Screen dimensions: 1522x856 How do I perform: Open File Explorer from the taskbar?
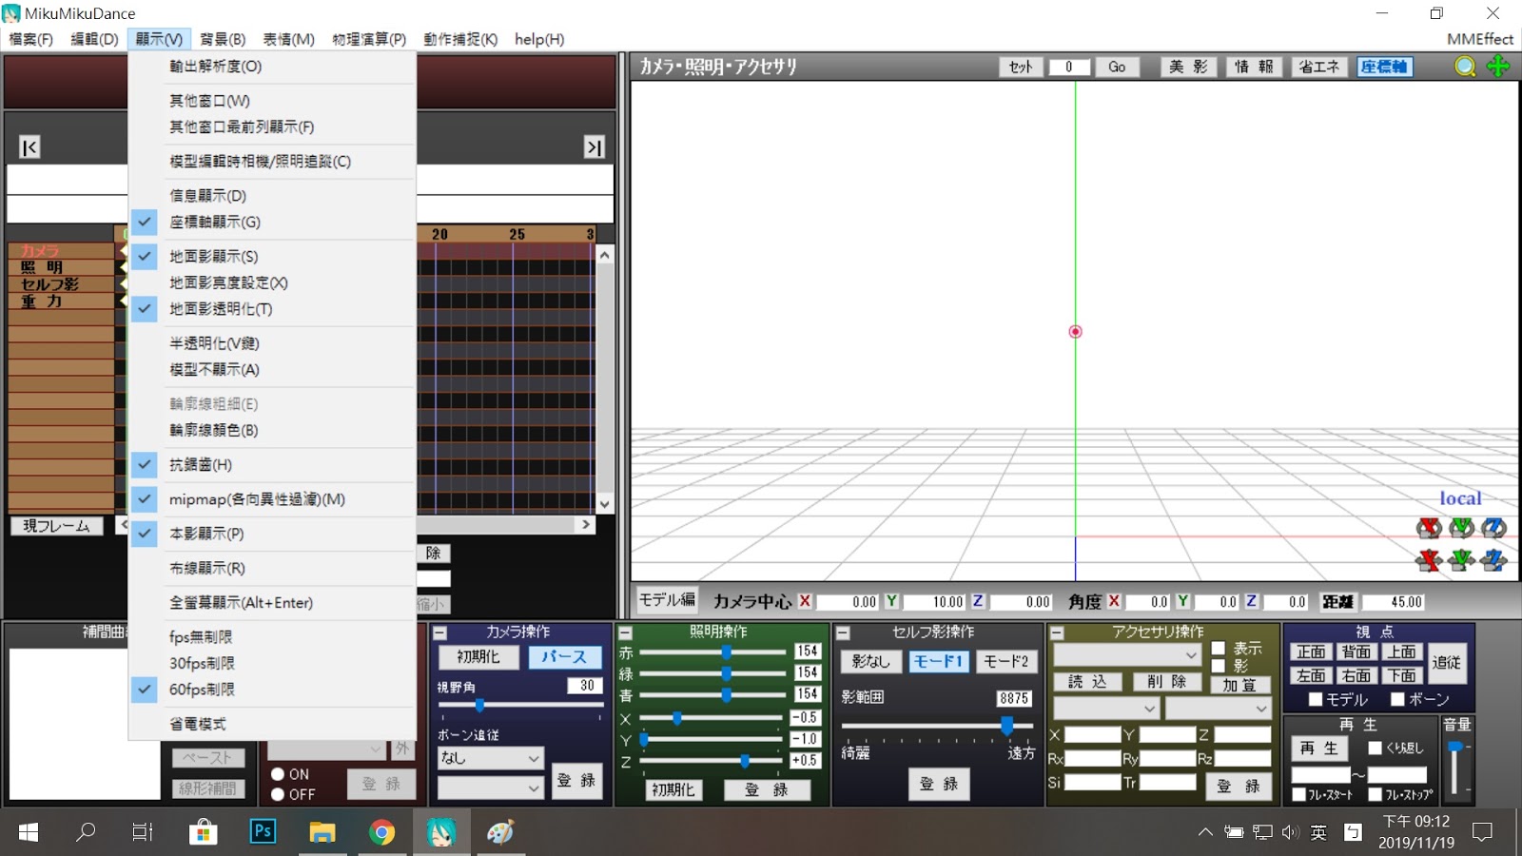322,832
